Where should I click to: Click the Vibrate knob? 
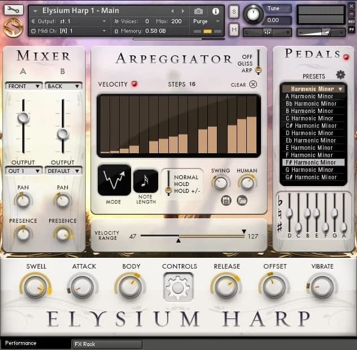coord(322,287)
